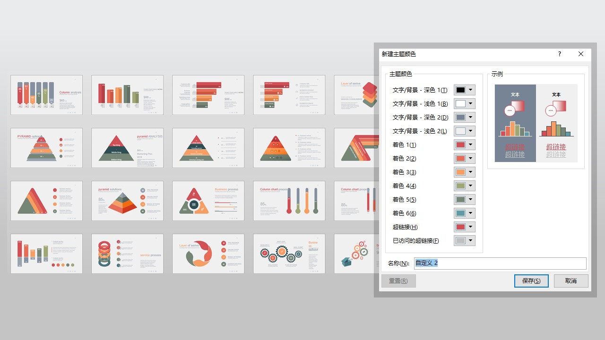Open 着色 3 color dropdown

pos(465,172)
